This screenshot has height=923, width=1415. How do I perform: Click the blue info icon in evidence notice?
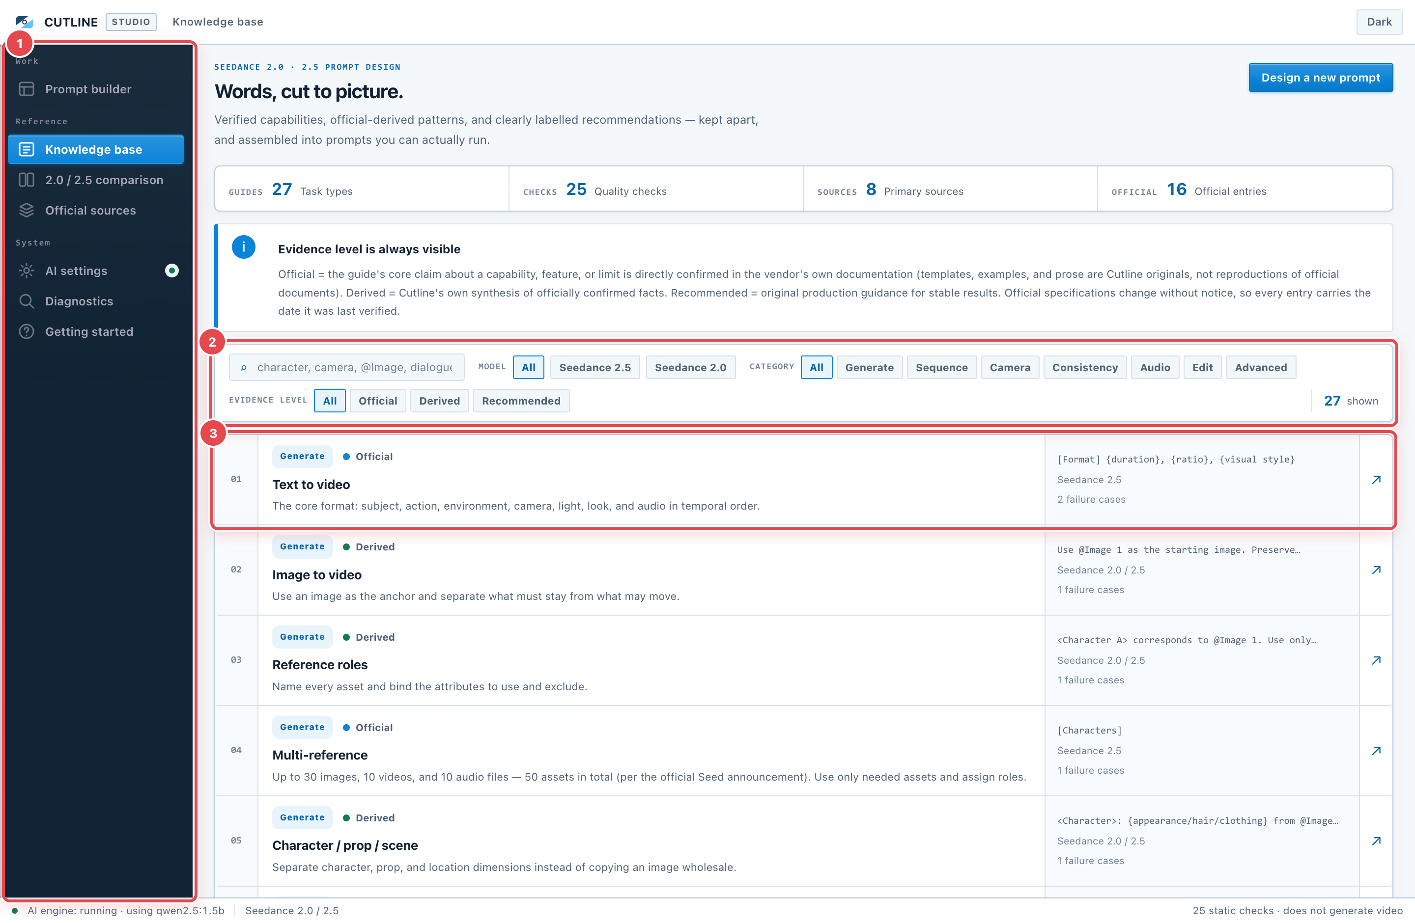click(x=244, y=247)
